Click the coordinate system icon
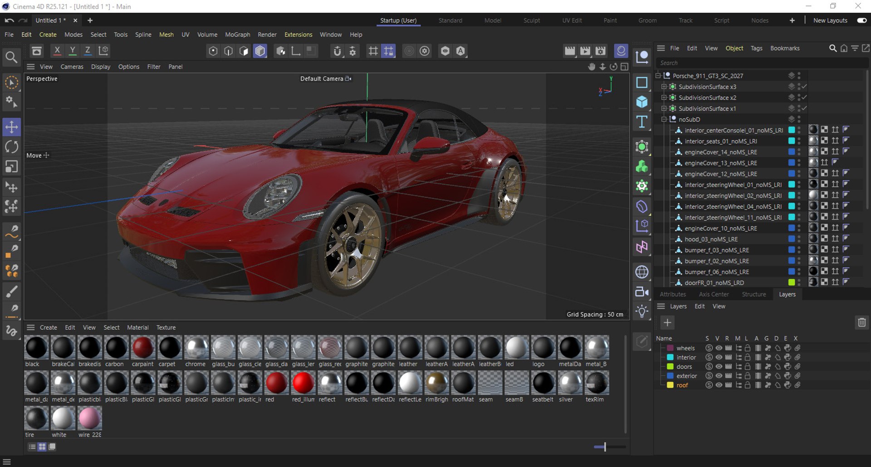This screenshot has height=467, width=871. tap(103, 51)
